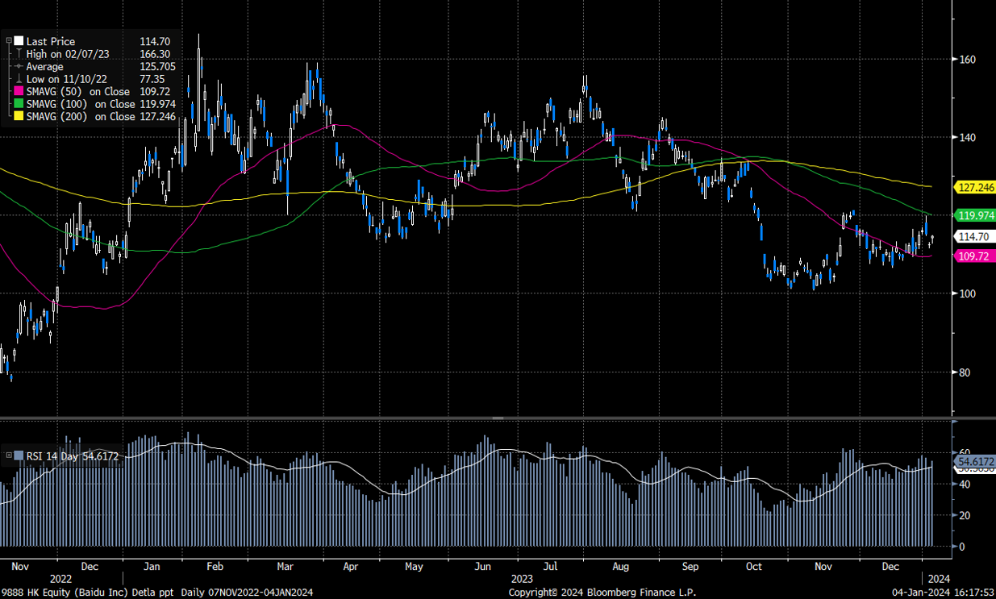Click the Low on 11/10/22 marker icon
This screenshot has width=996, height=599.
(18, 79)
